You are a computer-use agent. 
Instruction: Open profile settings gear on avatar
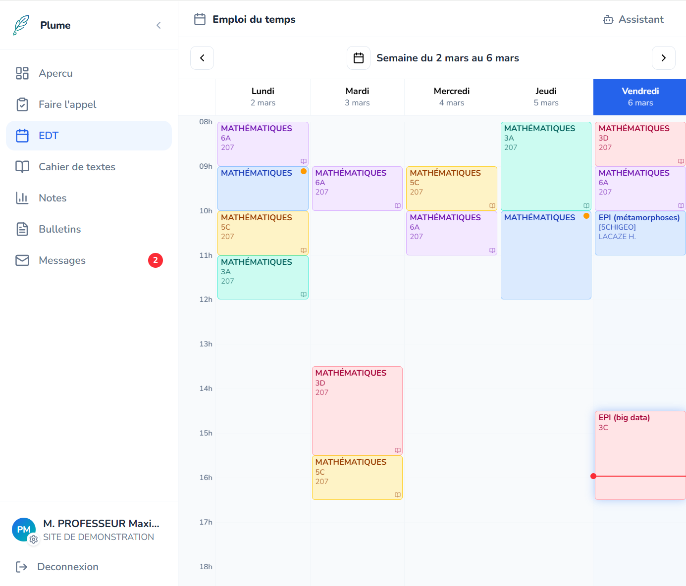[34, 539]
